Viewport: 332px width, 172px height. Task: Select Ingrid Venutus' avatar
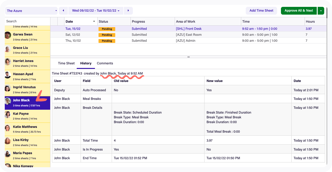point(8,88)
